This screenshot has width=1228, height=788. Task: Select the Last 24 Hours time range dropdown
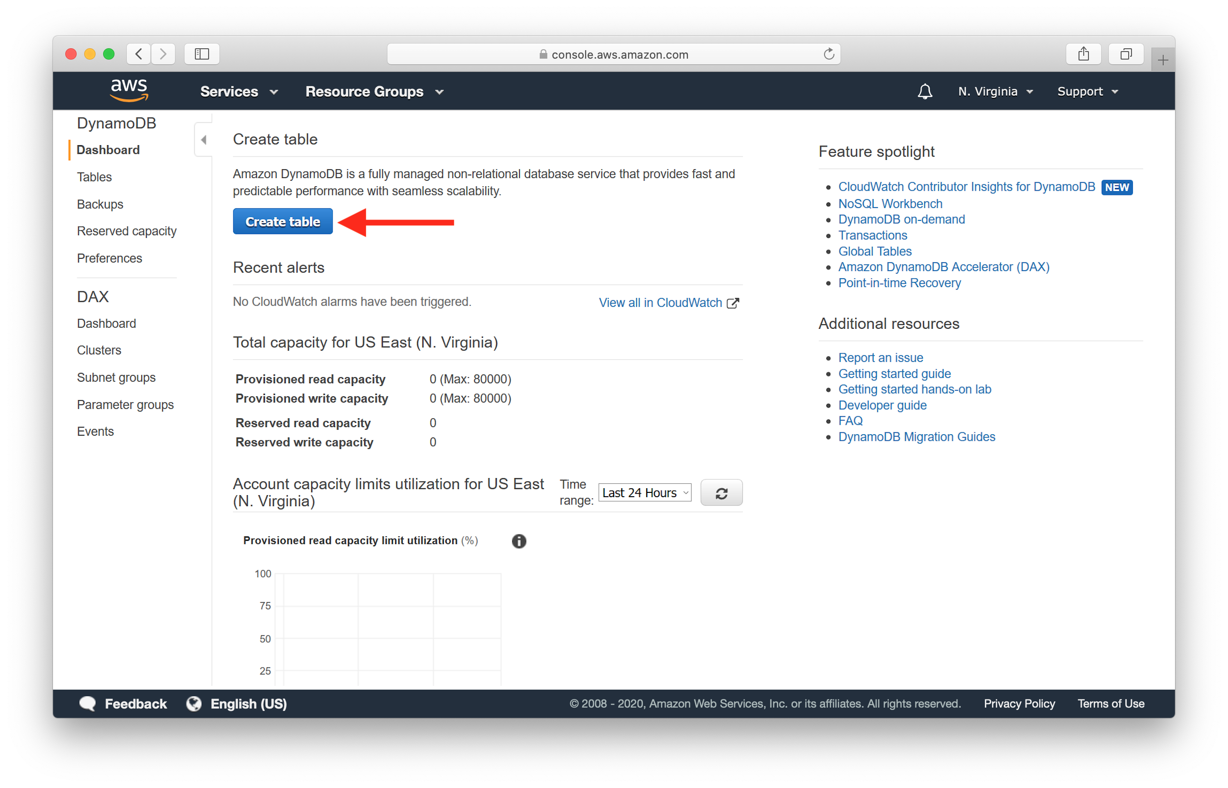click(644, 492)
